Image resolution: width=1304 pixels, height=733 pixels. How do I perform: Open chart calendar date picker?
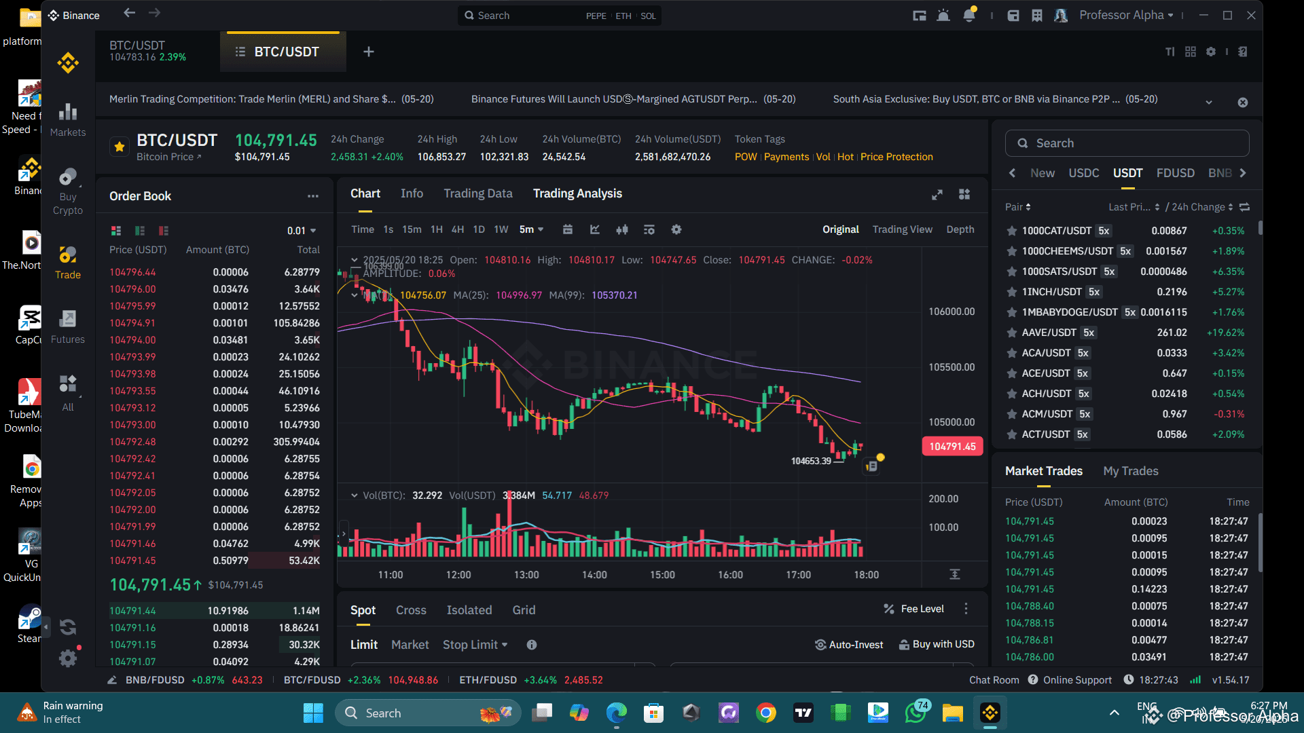pos(568,229)
